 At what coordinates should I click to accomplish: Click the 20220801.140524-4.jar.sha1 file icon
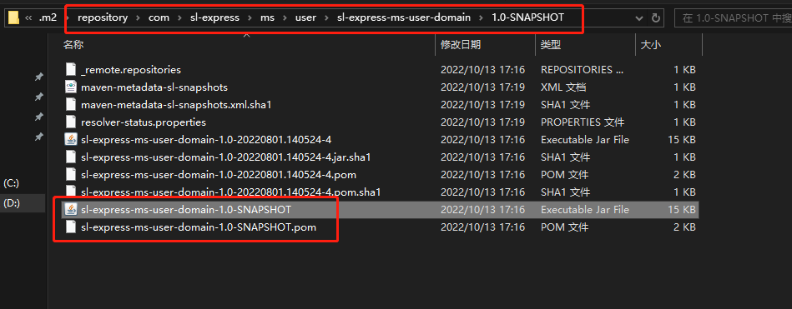(x=71, y=157)
